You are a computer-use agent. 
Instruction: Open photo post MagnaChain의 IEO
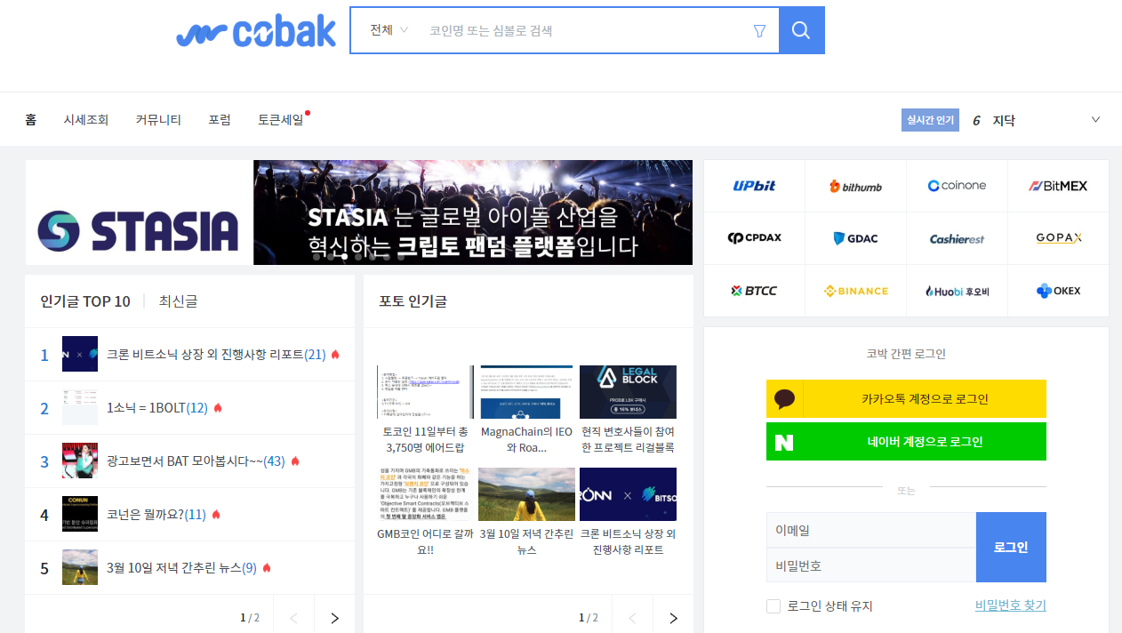[x=527, y=411]
